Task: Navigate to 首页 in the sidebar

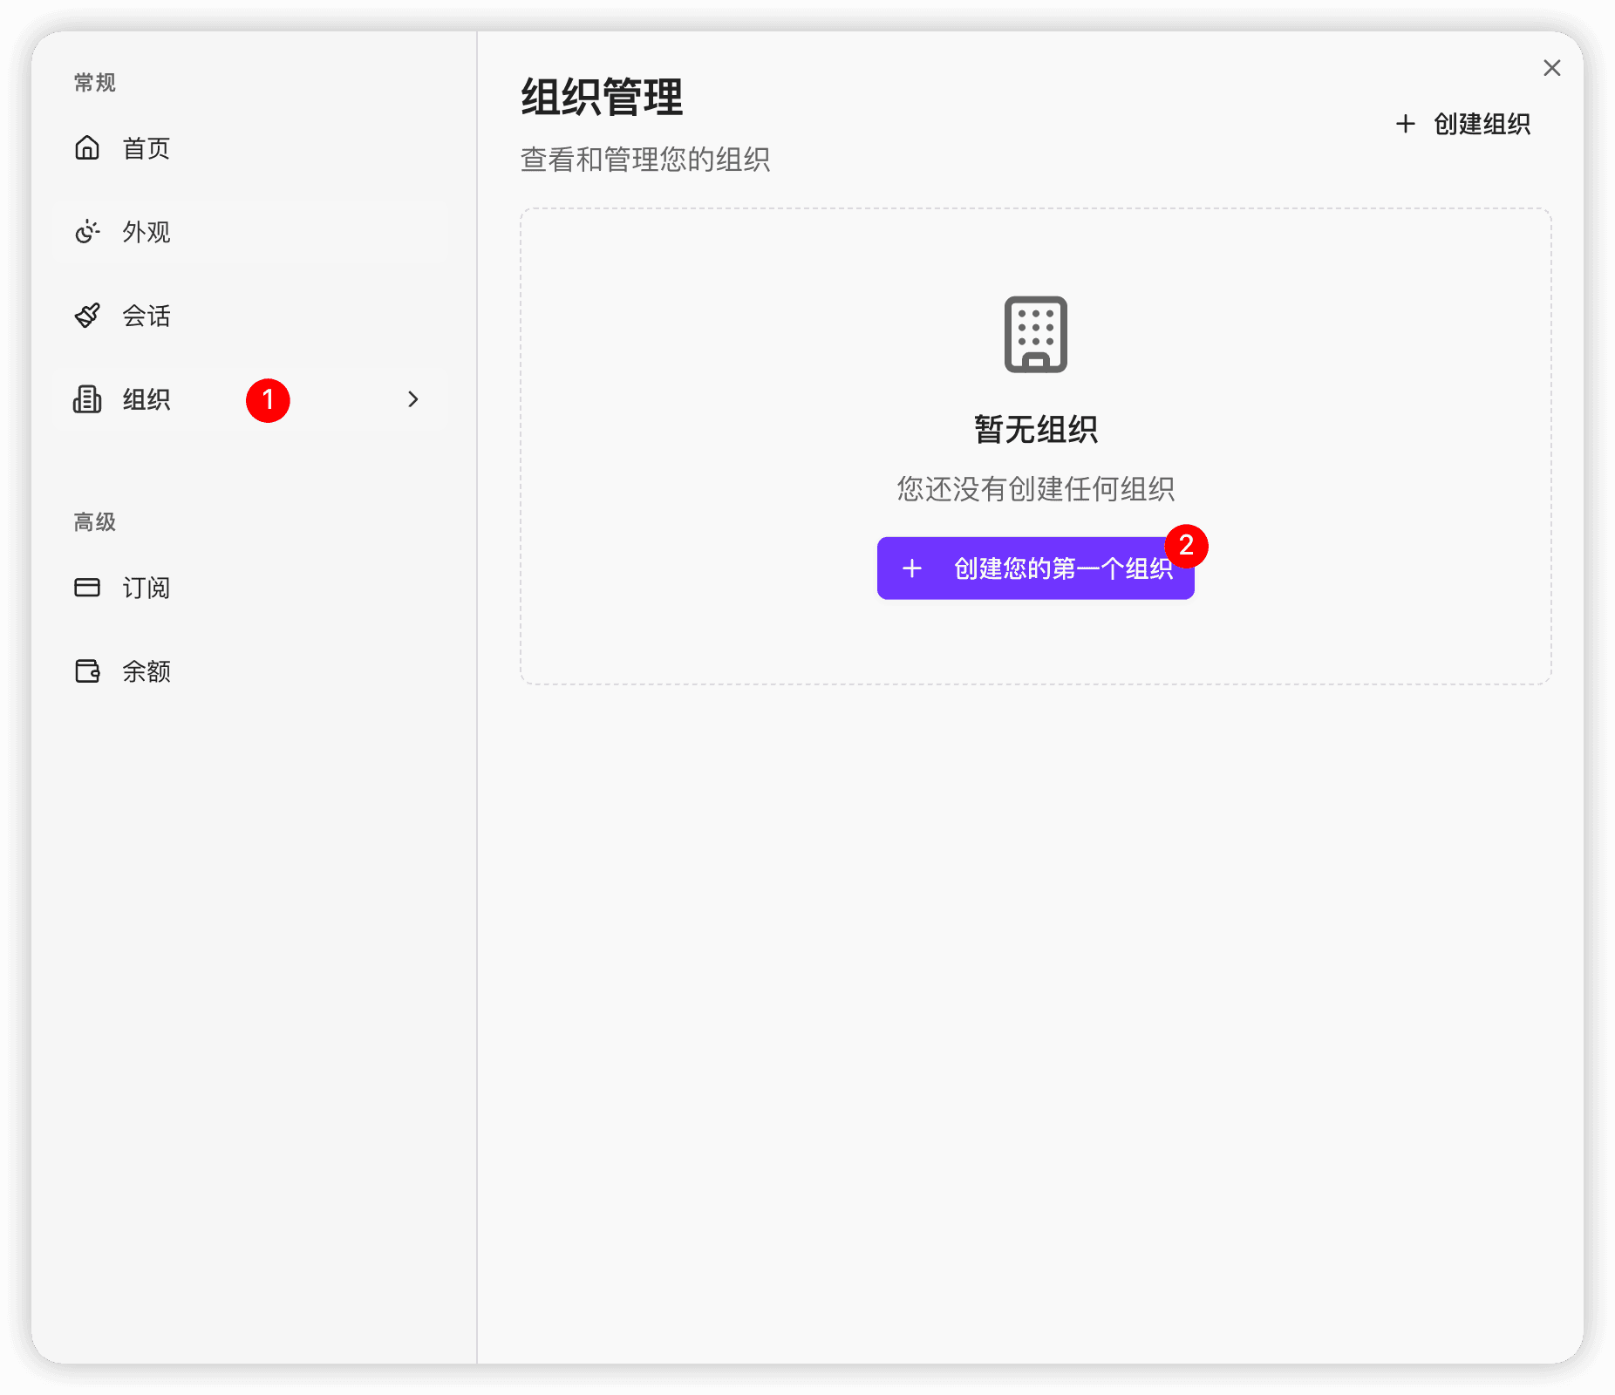Action: coord(145,148)
